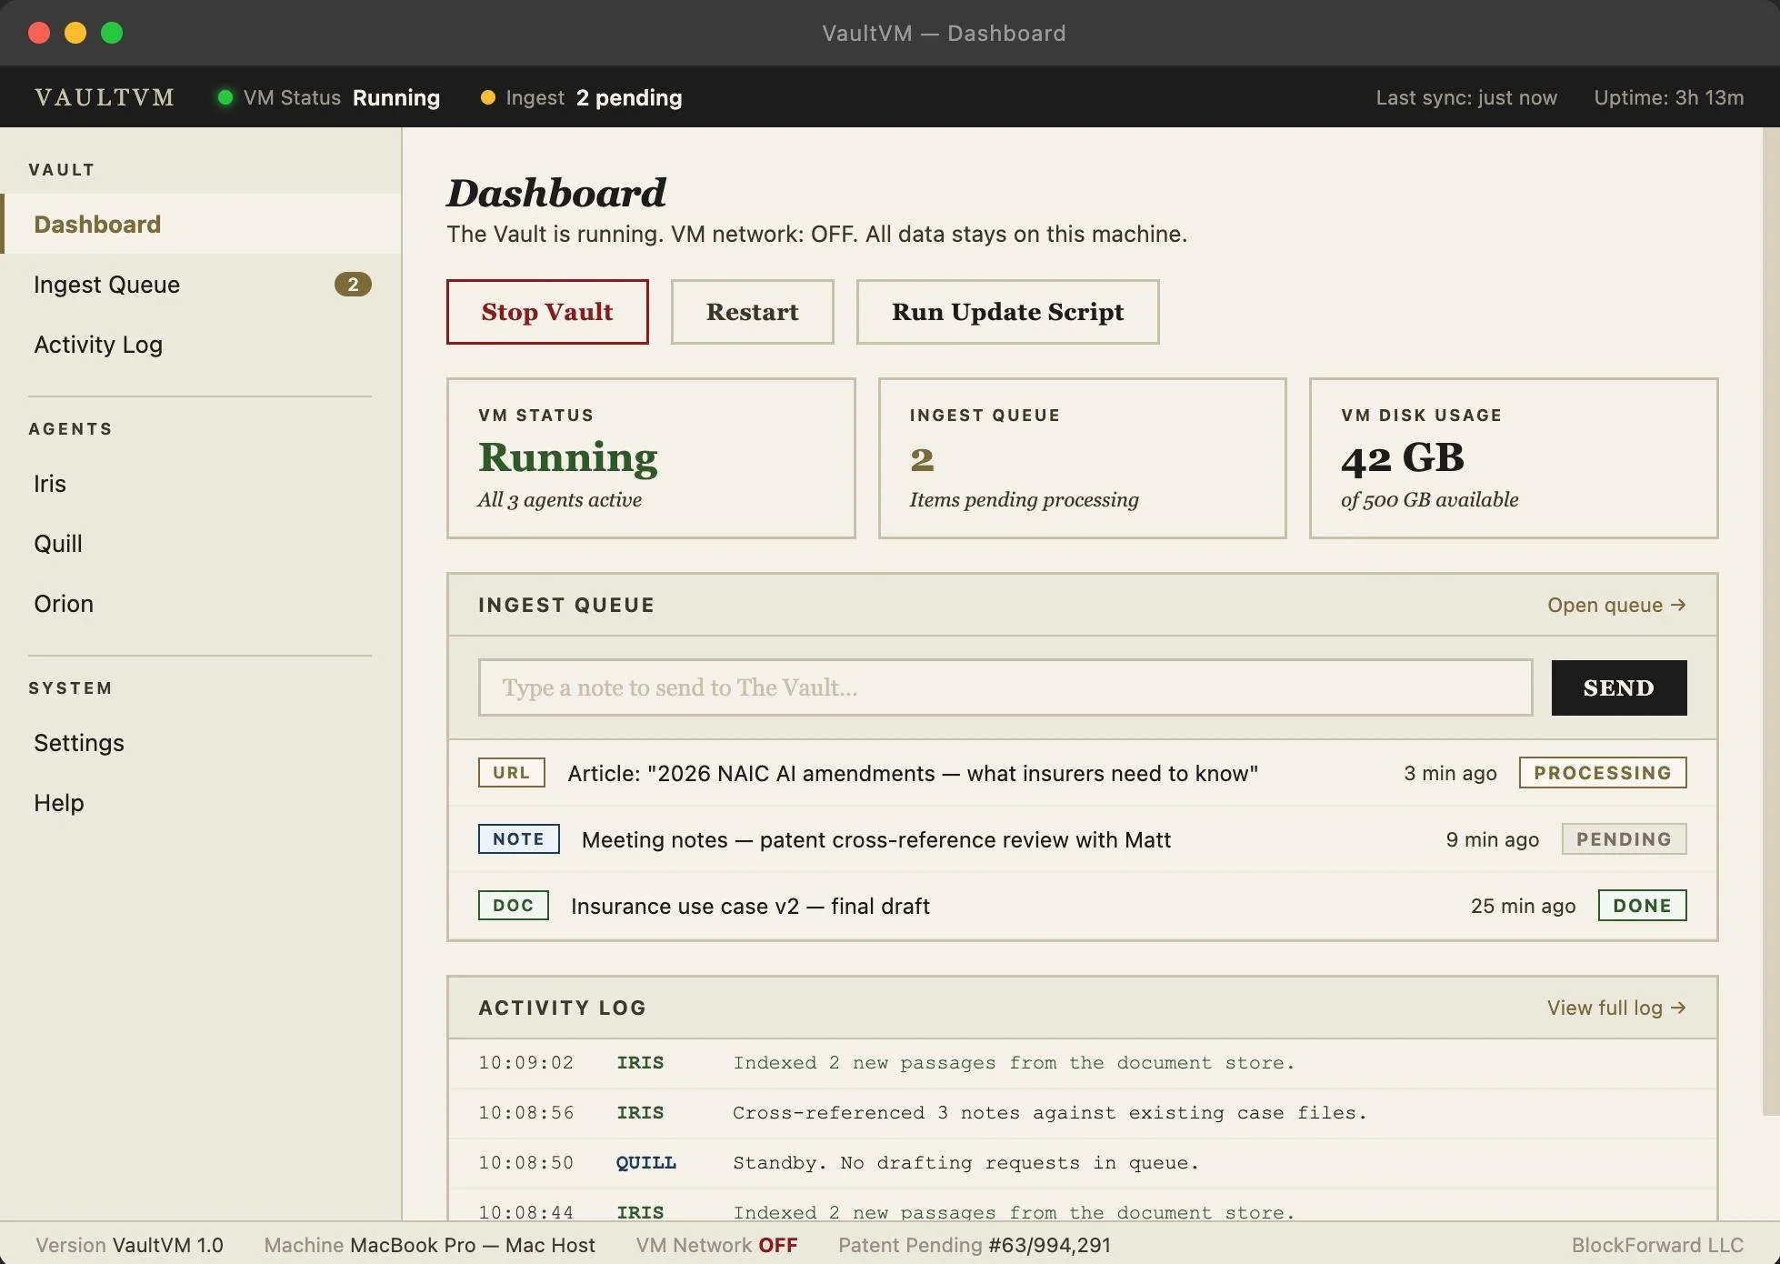This screenshot has height=1264, width=1780.
Task: Select the Iris agent
Action: [x=201, y=484]
